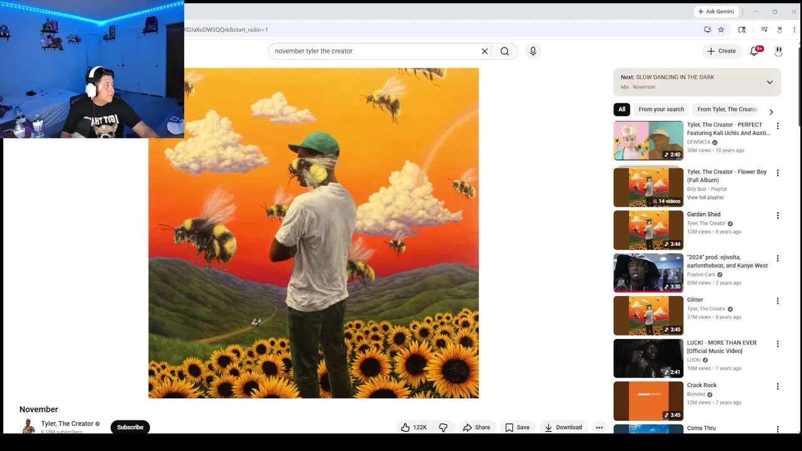
Task: Open the notifications bell showing 9+
Action: pos(754,51)
